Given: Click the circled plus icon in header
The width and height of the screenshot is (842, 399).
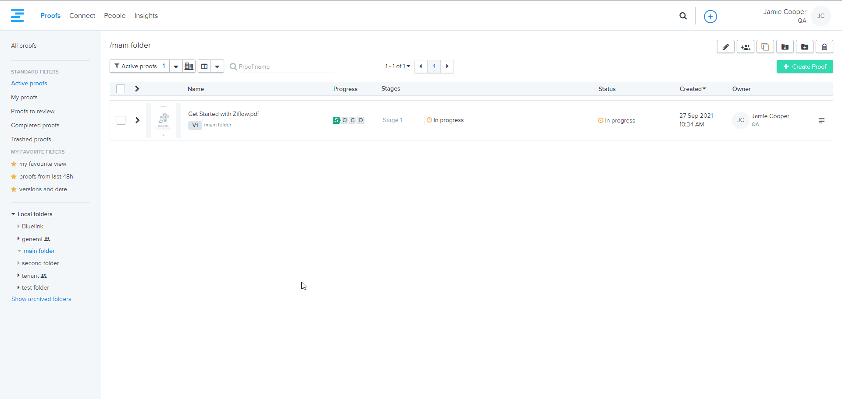Looking at the screenshot, I should tap(710, 17).
